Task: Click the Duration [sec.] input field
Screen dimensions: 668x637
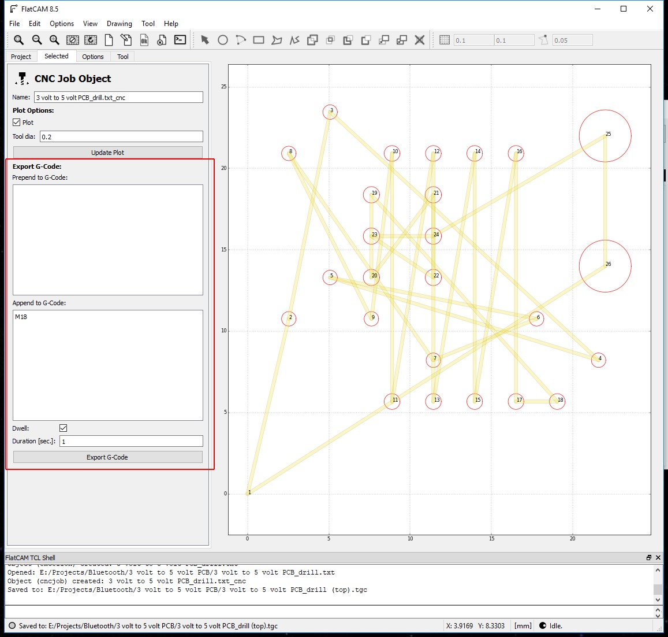Action: coord(131,441)
